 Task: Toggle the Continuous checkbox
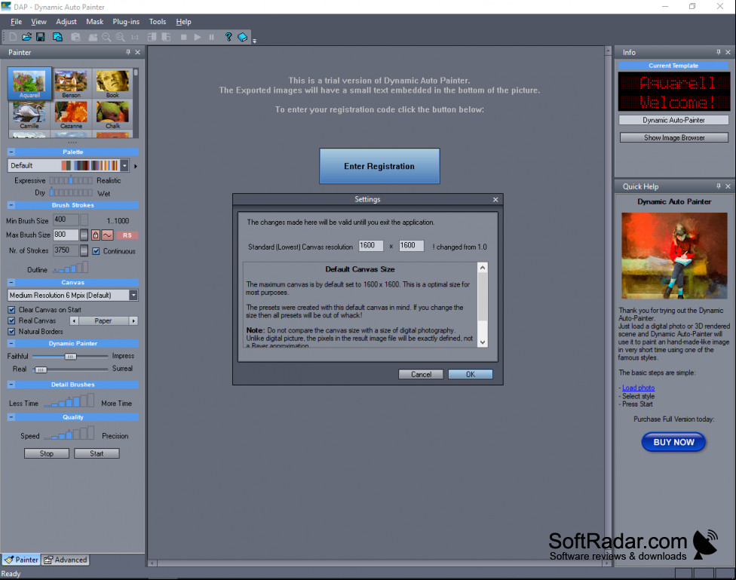click(x=96, y=251)
